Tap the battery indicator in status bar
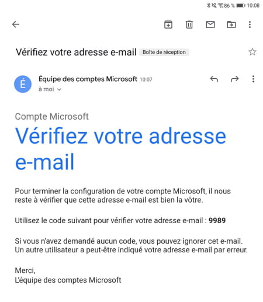Screen dimensions: 263x302 tap(241, 5)
